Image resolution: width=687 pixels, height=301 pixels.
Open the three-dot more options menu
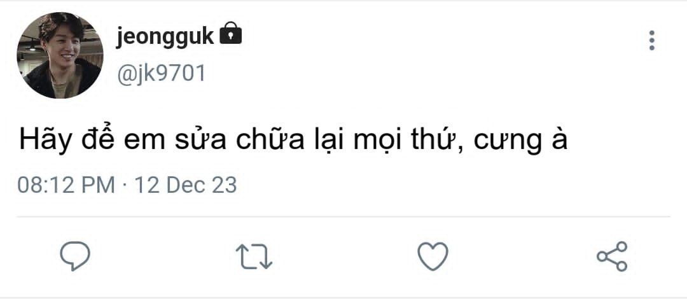click(651, 40)
